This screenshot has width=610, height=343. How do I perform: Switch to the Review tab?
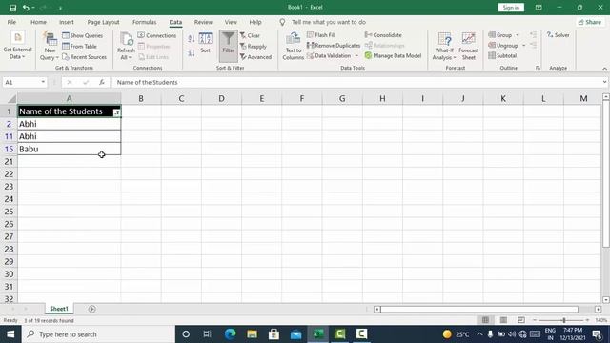click(x=203, y=22)
